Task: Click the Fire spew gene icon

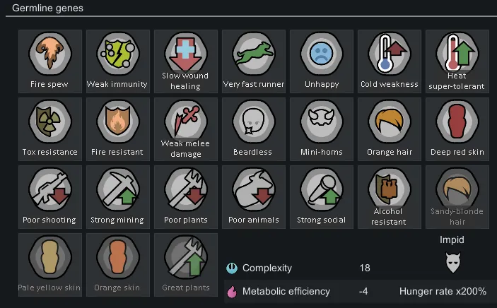Action: click(49, 53)
